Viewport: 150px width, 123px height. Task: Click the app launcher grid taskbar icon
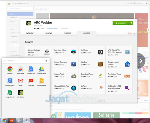26,120
